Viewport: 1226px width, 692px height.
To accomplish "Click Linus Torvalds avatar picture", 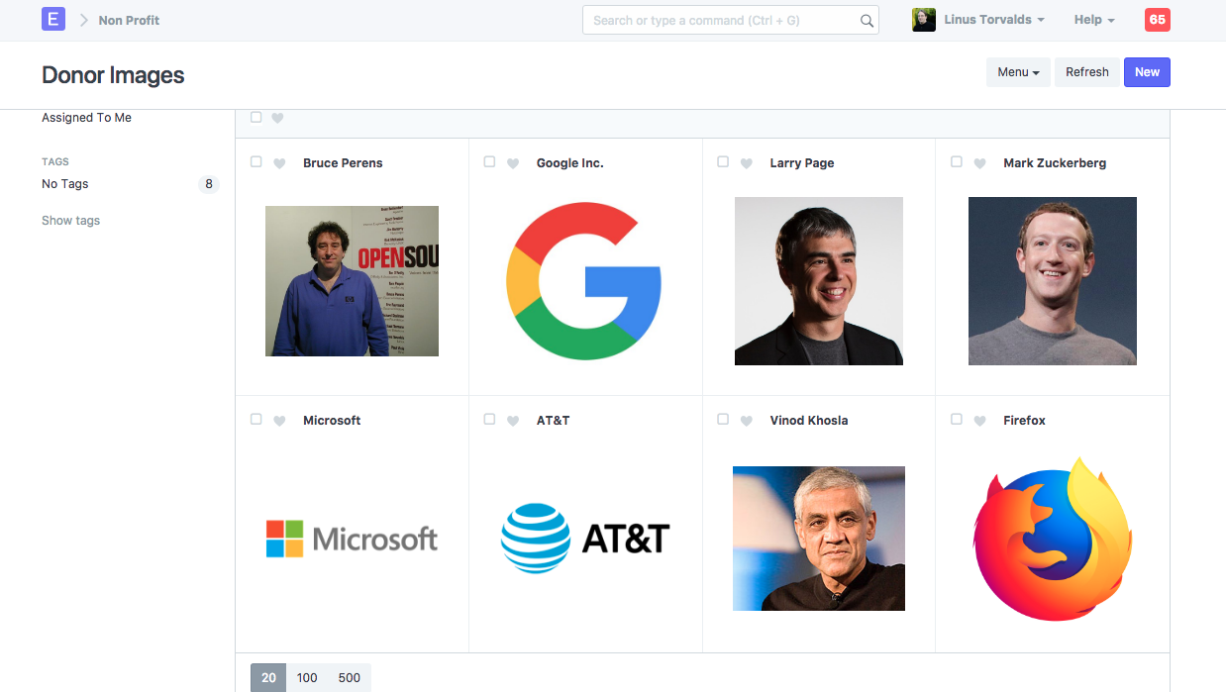I will (924, 20).
